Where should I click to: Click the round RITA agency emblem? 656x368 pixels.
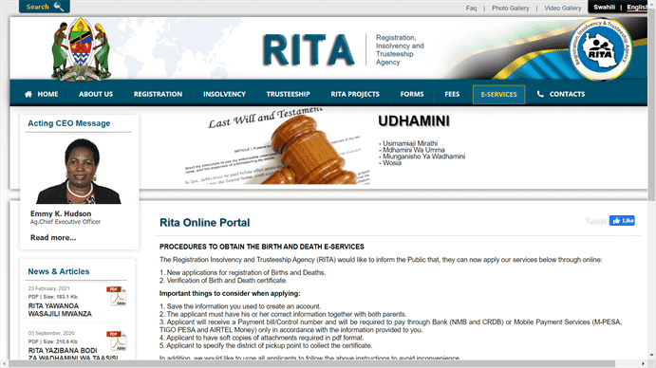point(600,49)
